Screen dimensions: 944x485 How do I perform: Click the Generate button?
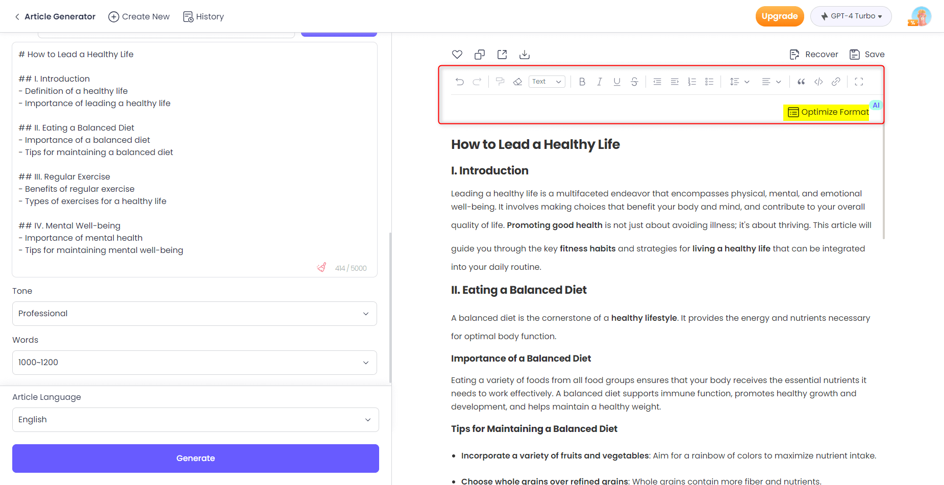point(195,458)
